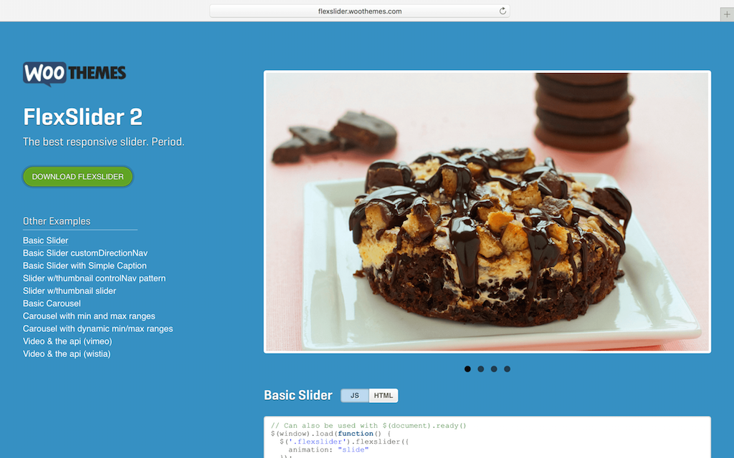This screenshot has height=458, width=734.
Task: Click the Download FlexSlider button
Action: click(77, 177)
